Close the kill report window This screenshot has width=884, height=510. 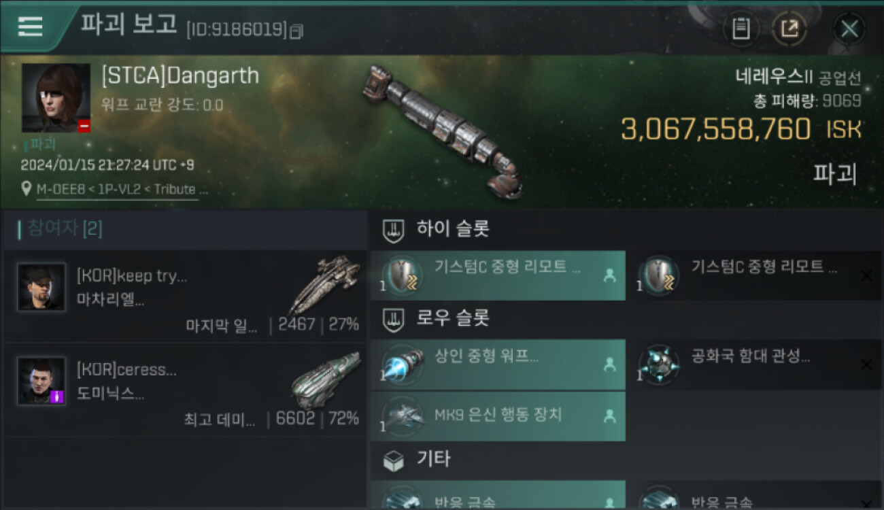coord(849,29)
